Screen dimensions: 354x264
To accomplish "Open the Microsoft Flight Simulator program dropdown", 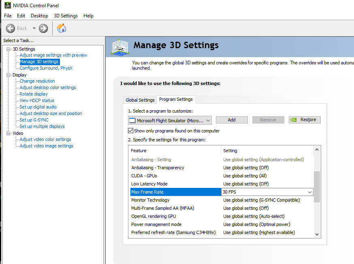I will coord(170,121).
